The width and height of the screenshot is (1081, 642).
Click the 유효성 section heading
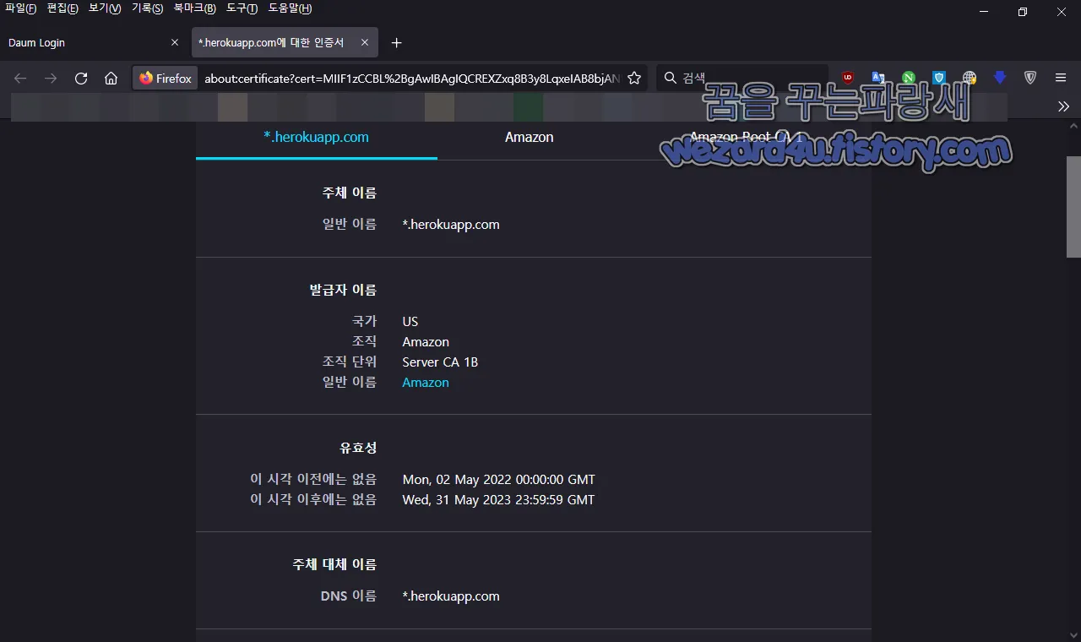[358, 448]
